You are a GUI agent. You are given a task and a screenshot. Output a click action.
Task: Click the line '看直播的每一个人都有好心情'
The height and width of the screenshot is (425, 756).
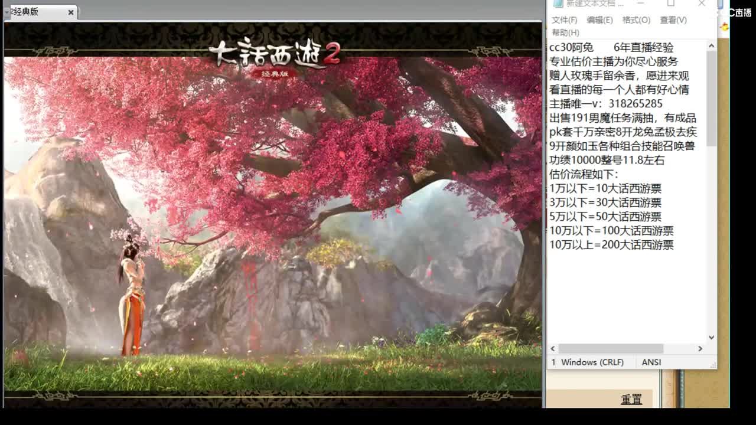(x=619, y=90)
